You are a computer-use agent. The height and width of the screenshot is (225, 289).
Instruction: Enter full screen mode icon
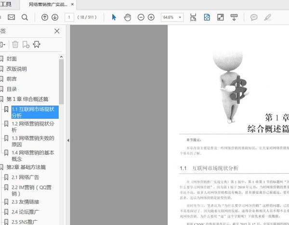(x=220, y=17)
